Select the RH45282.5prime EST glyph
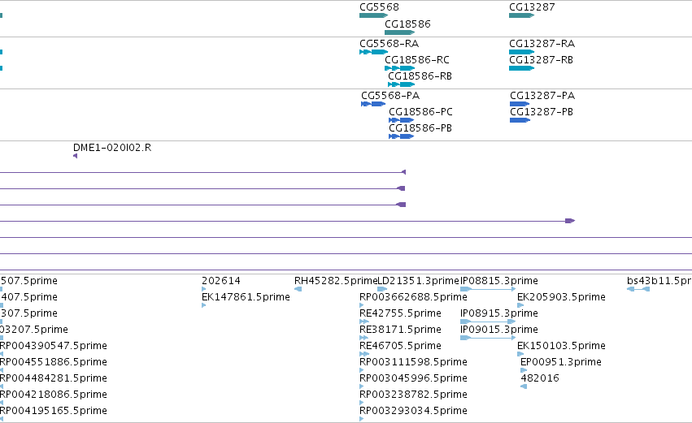 pyautogui.click(x=298, y=290)
